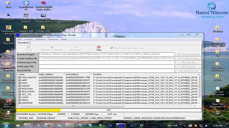229x128 pixels.
Task: Open the Computer desktop icon
Action: (x=8, y=17)
